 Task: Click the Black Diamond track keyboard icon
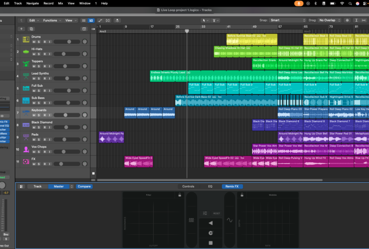(x=26, y=125)
